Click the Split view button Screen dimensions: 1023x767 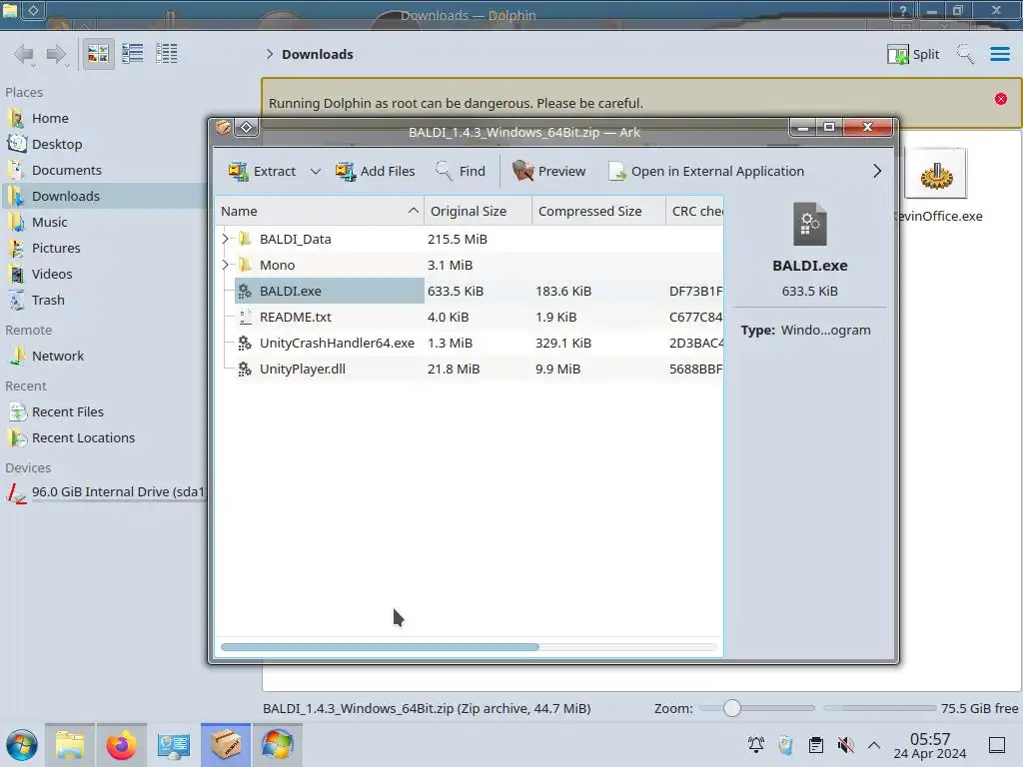click(913, 54)
